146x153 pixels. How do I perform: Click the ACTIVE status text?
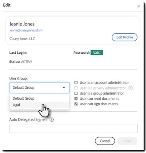pyautogui.click(x=27, y=62)
